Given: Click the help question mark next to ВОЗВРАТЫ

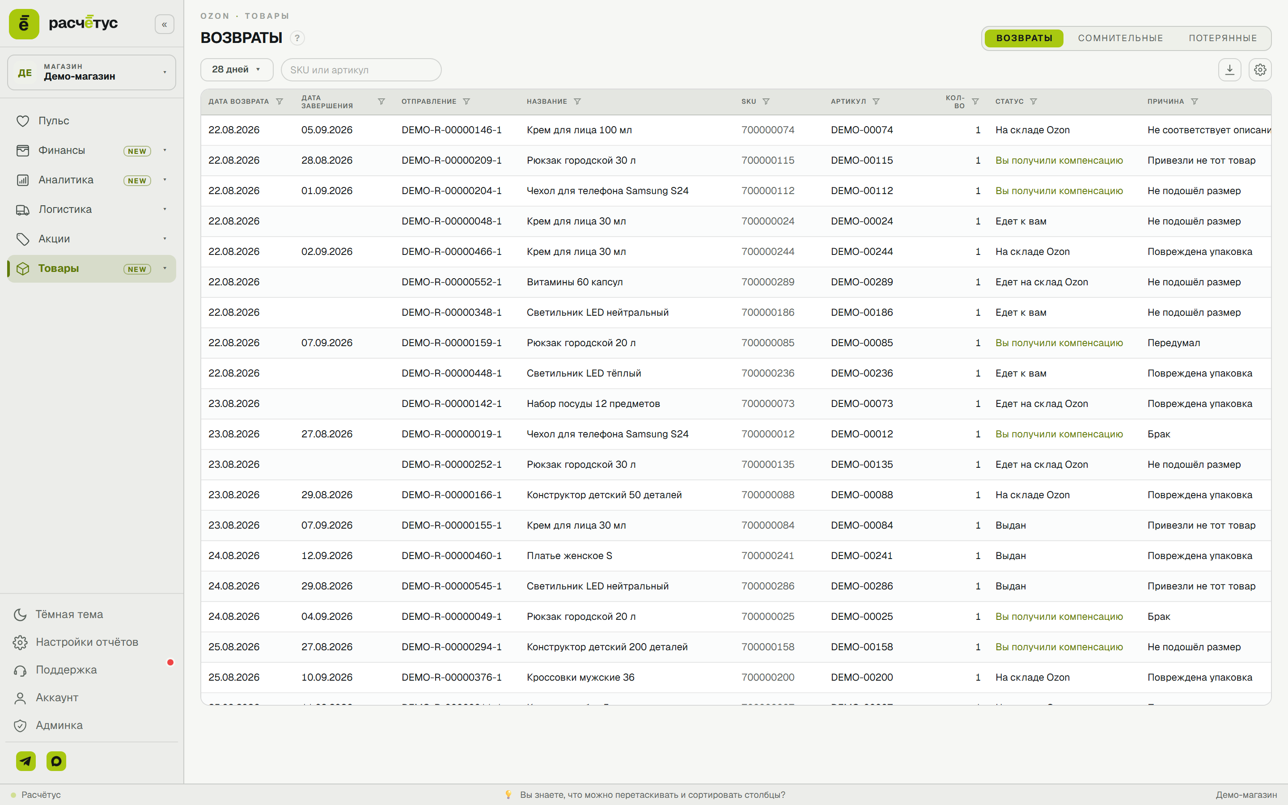Looking at the screenshot, I should [x=297, y=38].
